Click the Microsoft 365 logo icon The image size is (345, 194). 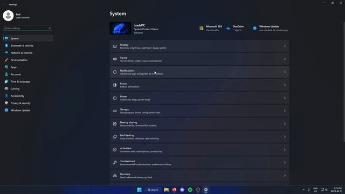[x=201, y=28]
